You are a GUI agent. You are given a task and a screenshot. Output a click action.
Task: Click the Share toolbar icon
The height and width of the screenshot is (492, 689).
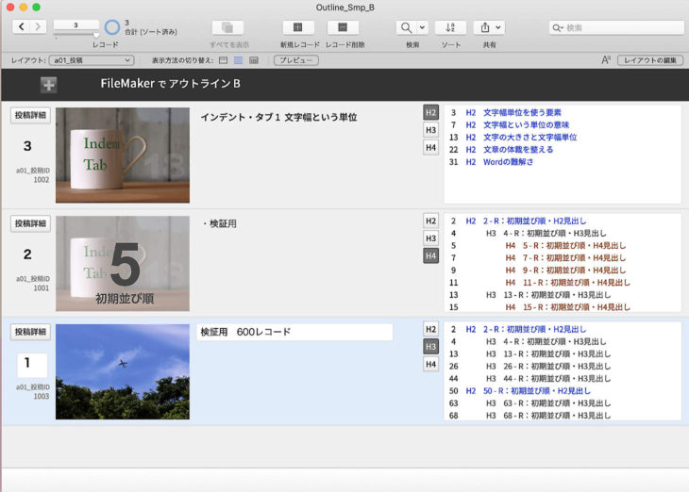[x=485, y=27]
